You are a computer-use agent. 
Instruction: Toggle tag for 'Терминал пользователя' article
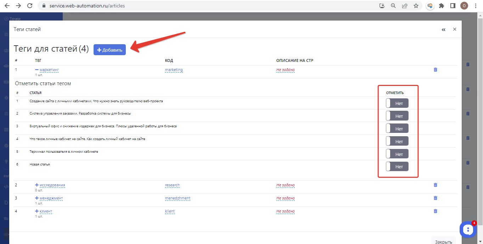(x=397, y=154)
